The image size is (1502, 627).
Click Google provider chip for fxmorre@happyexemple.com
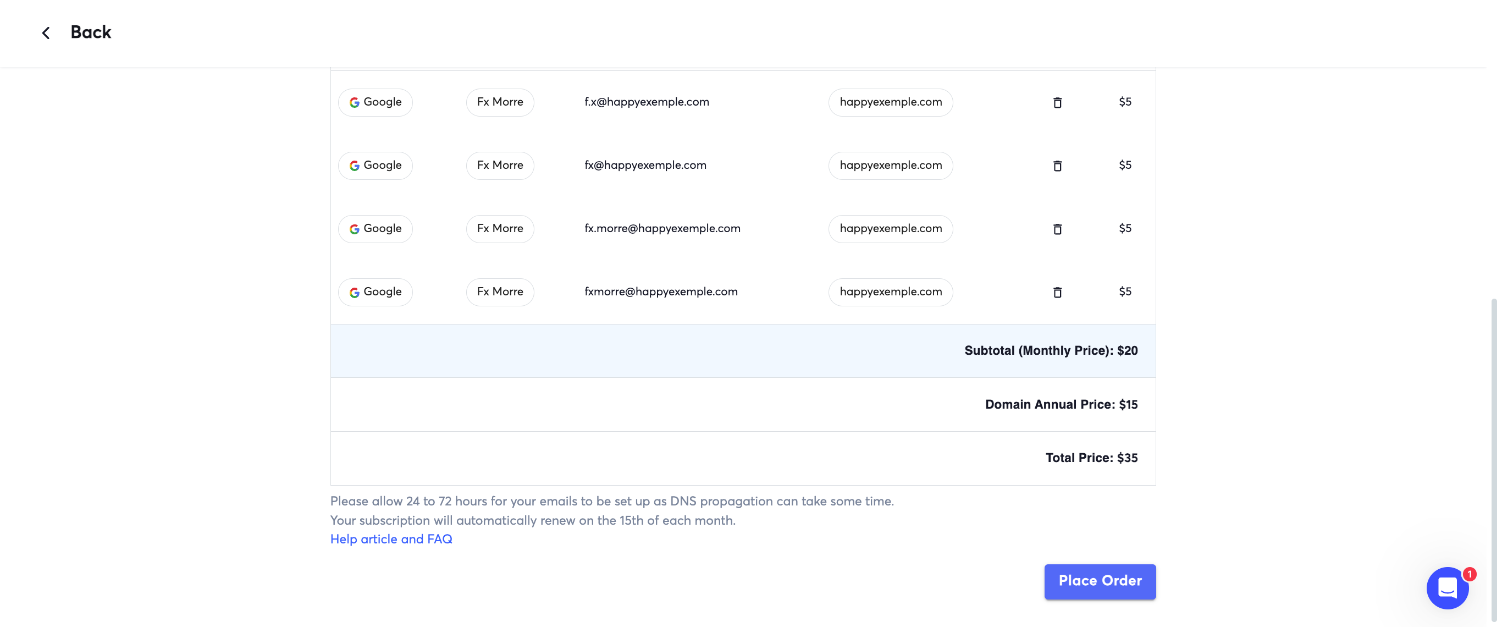pyautogui.click(x=375, y=291)
